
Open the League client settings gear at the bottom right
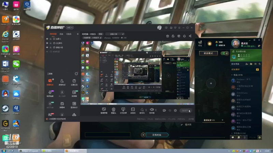point(260,137)
